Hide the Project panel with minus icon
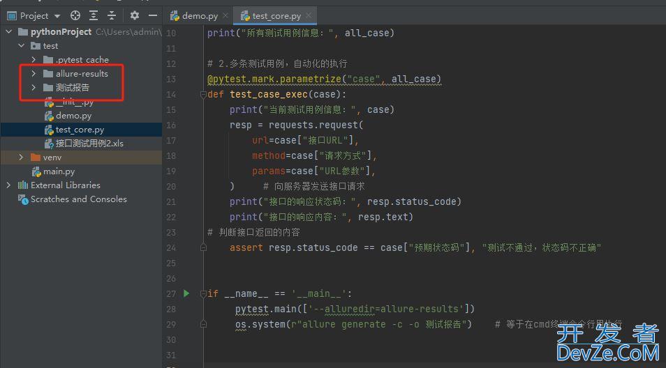666x368 pixels. point(153,16)
